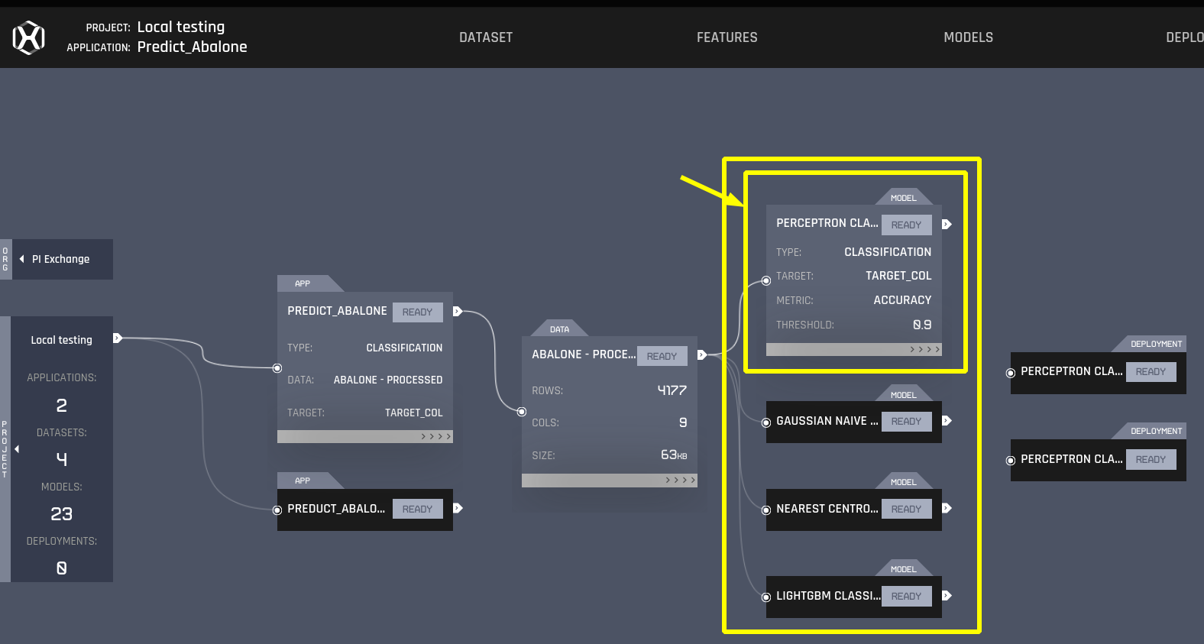Click the Local testing project name in header
This screenshot has width=1204, height=644.
tap(181, 27)
